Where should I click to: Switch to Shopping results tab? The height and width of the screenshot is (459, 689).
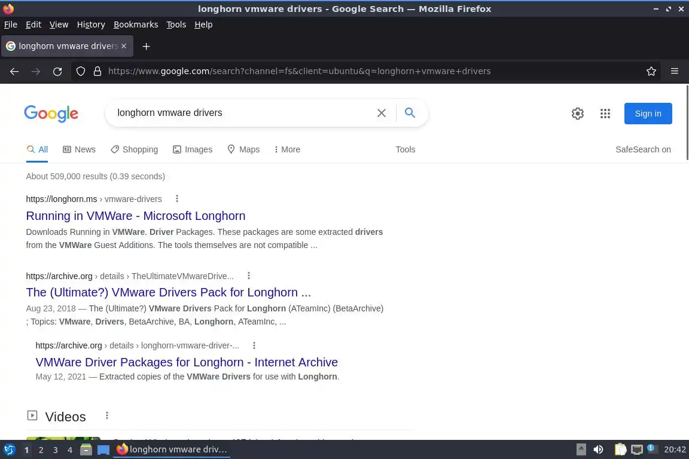tap(134, 149)
